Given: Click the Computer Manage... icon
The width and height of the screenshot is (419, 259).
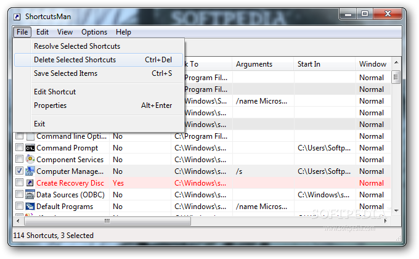Looking at the screenshot, I should 30,171.
